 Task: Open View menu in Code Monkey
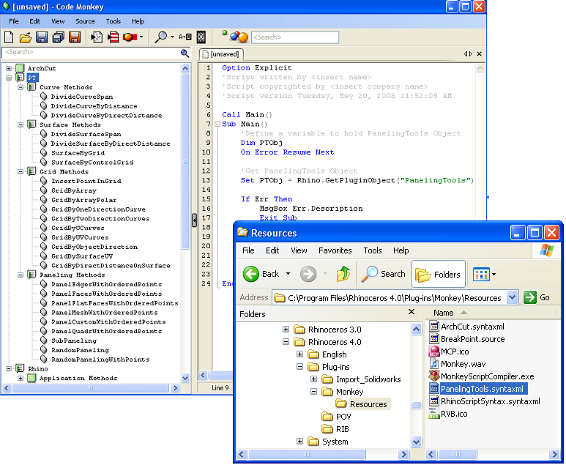point(58,21)
